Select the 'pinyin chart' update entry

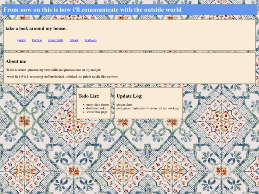pyautogui.click(x=124, y=104)
